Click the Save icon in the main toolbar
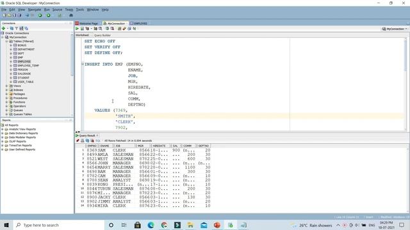The image size is (410, 230). (x=14, y=15)
